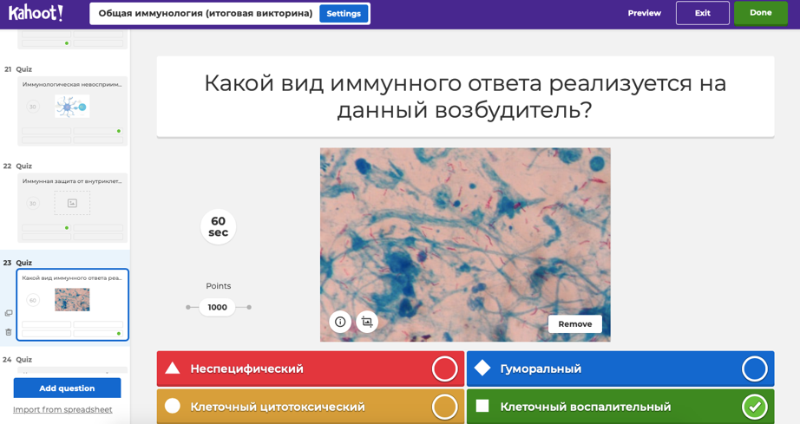Delete question 23 with the trash icon
800x424 pixels.
click(x=9, y=332)
